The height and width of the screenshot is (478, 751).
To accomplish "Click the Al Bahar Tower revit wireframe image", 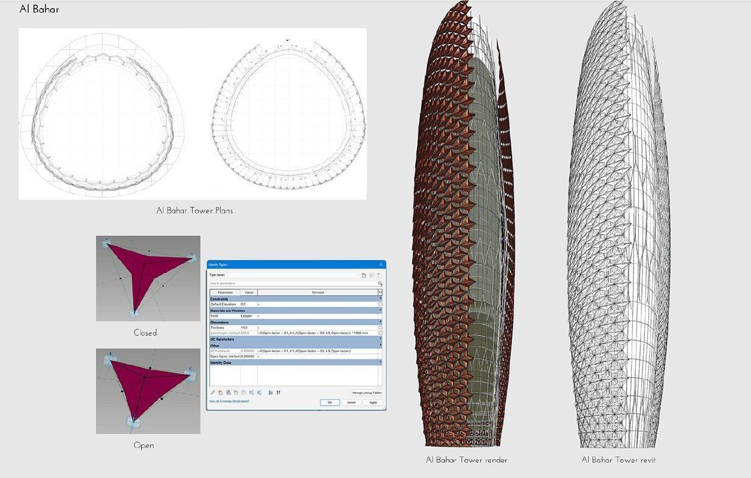I will (x=618, y=225).
